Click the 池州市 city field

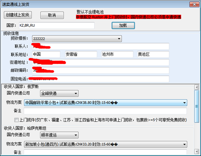coord(117,54)
